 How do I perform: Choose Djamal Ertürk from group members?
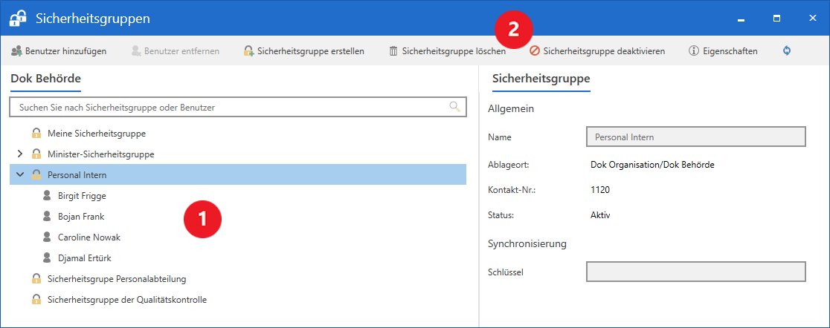click(84, 258)
